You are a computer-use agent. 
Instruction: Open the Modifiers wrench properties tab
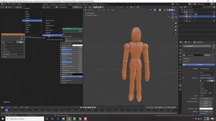click(x=180, y=70)
